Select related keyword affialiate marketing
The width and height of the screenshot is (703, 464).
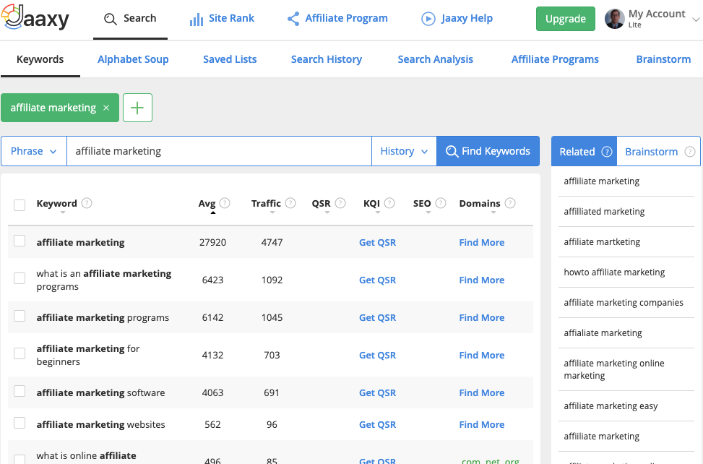(x=603, y=333)
